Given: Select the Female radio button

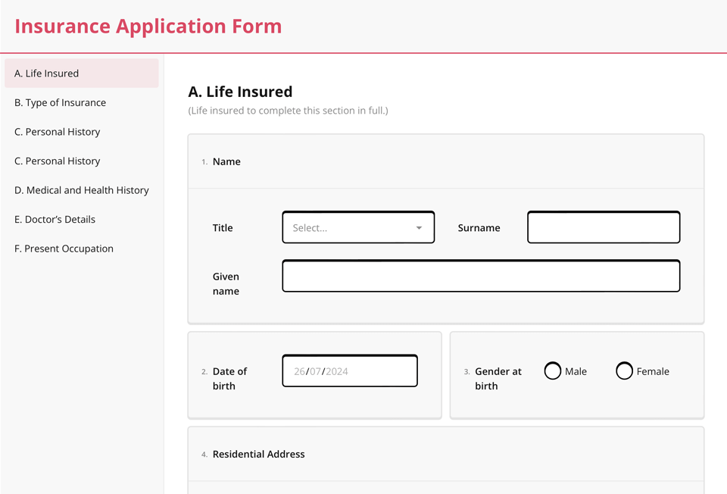Looking at the screenshot, I should coord(624,371).
